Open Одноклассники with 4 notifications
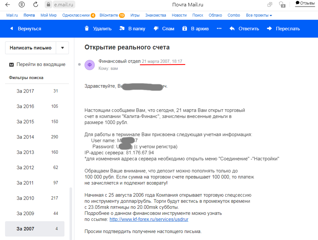Viewport: 318px width, 240px height. (79, 15)
